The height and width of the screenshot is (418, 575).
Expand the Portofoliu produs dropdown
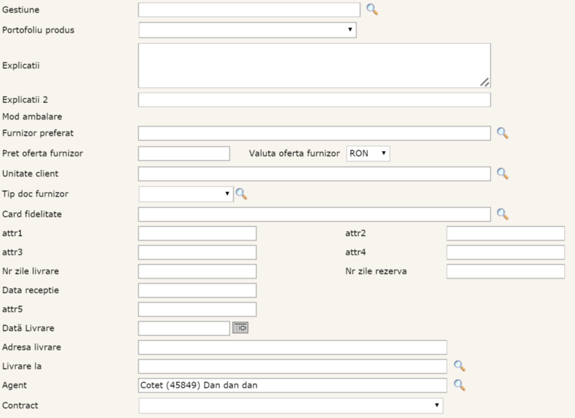(247, 29)
